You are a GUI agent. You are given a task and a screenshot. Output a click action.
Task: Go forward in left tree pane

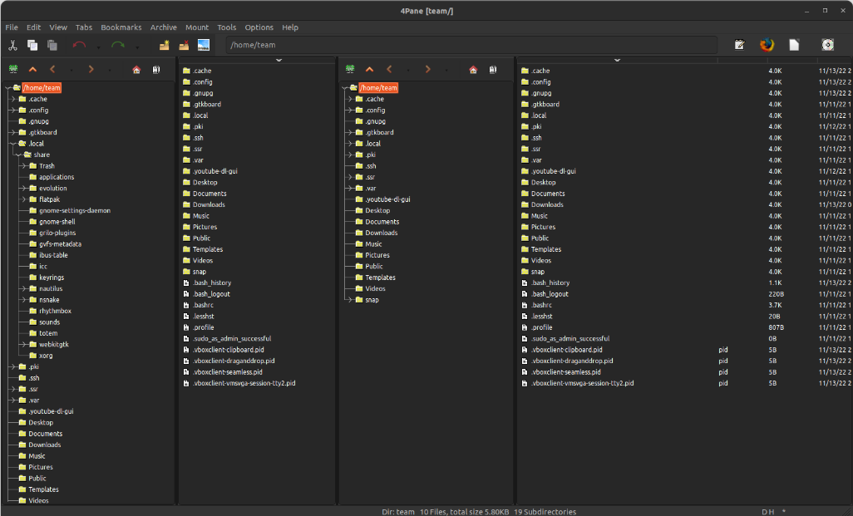click(x=91, y=69)
